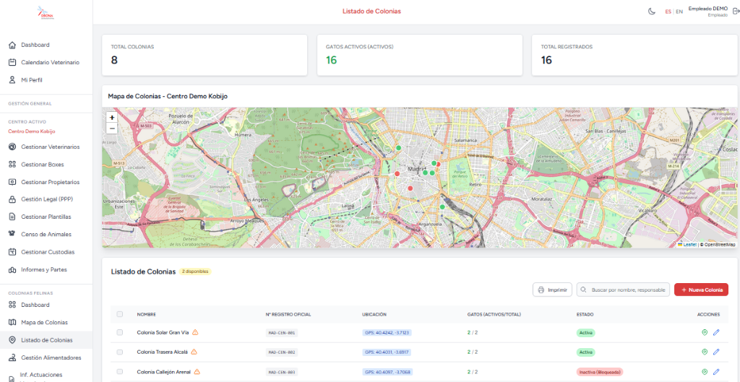This screenshot has width=740, height=382.
Task: Click the Total Colonias card
Action: point(205,55)
